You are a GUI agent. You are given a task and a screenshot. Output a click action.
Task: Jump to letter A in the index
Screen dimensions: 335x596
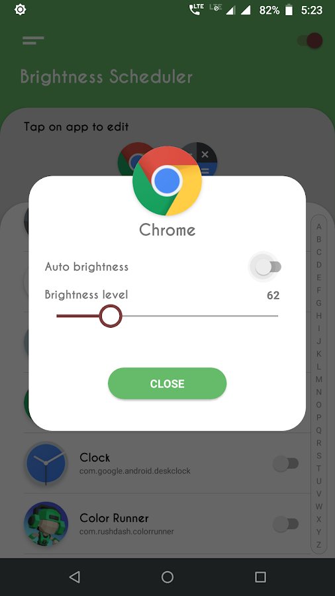point(318,227)
